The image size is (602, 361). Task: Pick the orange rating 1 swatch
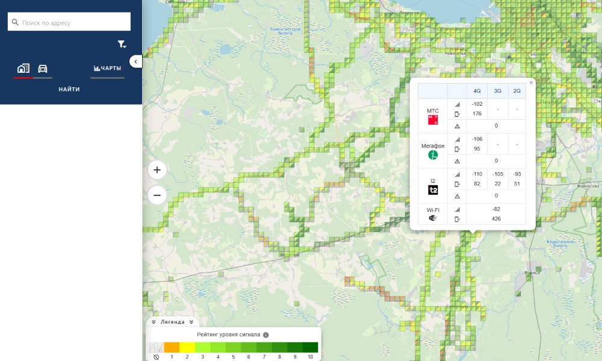(172, 347)
